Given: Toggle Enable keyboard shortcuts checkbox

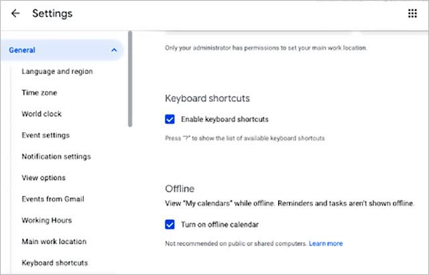Looking at the screenshot, I should [170, 119].
